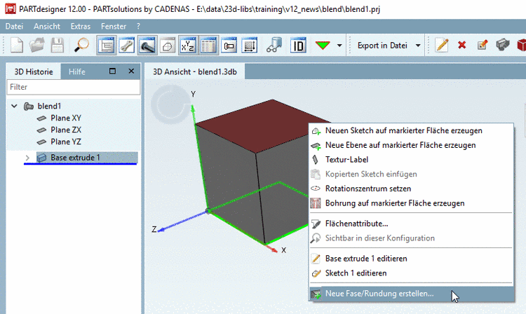The image size is (526, 314).
Task: Click the dark red top cube face
Action: pyautogui.click(x=259, y=123)
